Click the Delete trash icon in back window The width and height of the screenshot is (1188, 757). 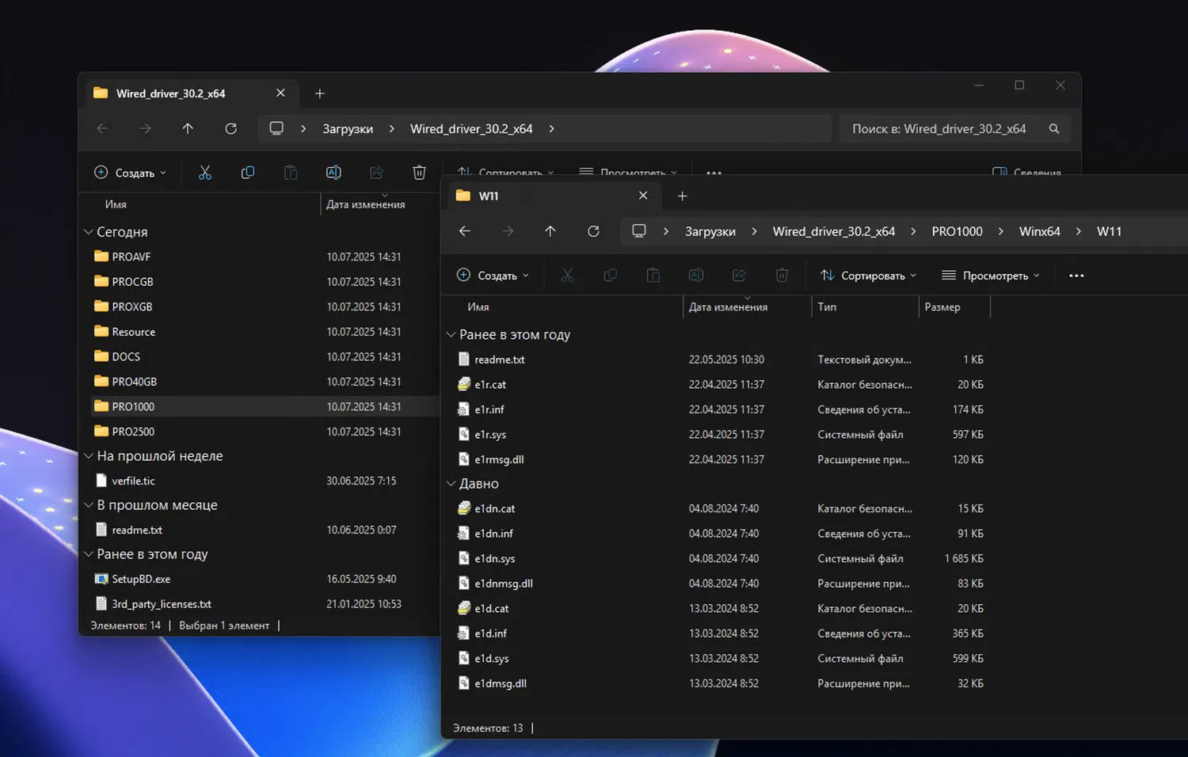pyautogui.click(x=419, y=173)
